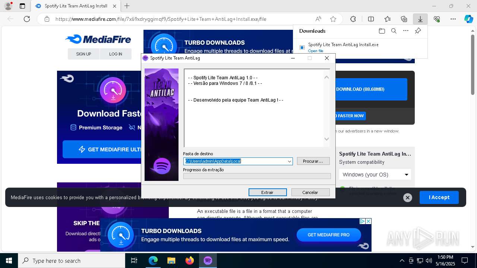Open Microsoft Edge on taskbar
The width and height of the screenshot is (477, 268).
153,261
